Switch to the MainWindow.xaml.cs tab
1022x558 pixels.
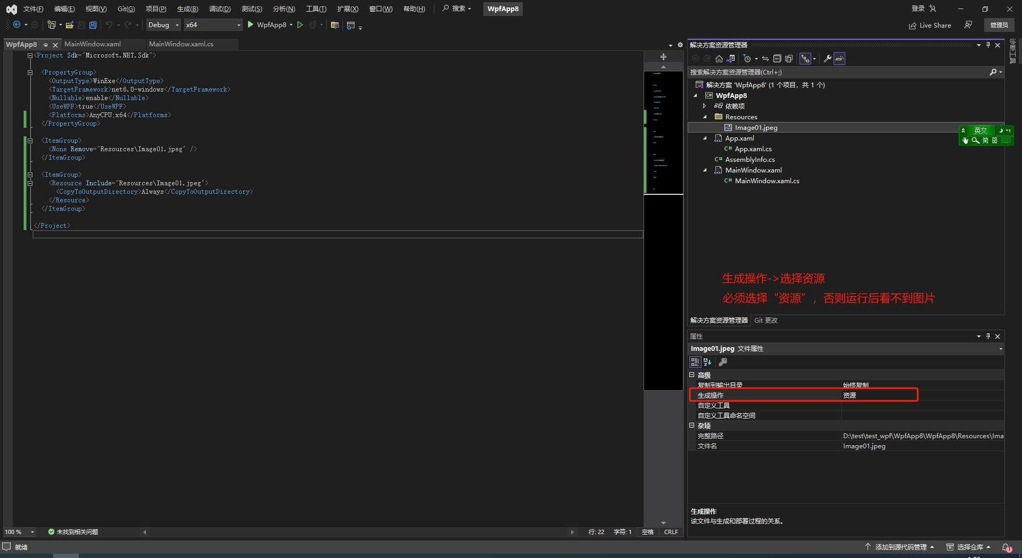pos(181,44)
